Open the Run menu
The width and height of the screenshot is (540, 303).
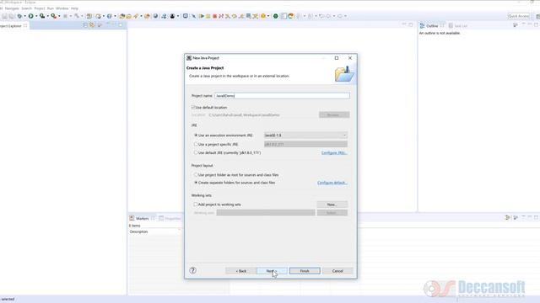(x=51, y=8)
